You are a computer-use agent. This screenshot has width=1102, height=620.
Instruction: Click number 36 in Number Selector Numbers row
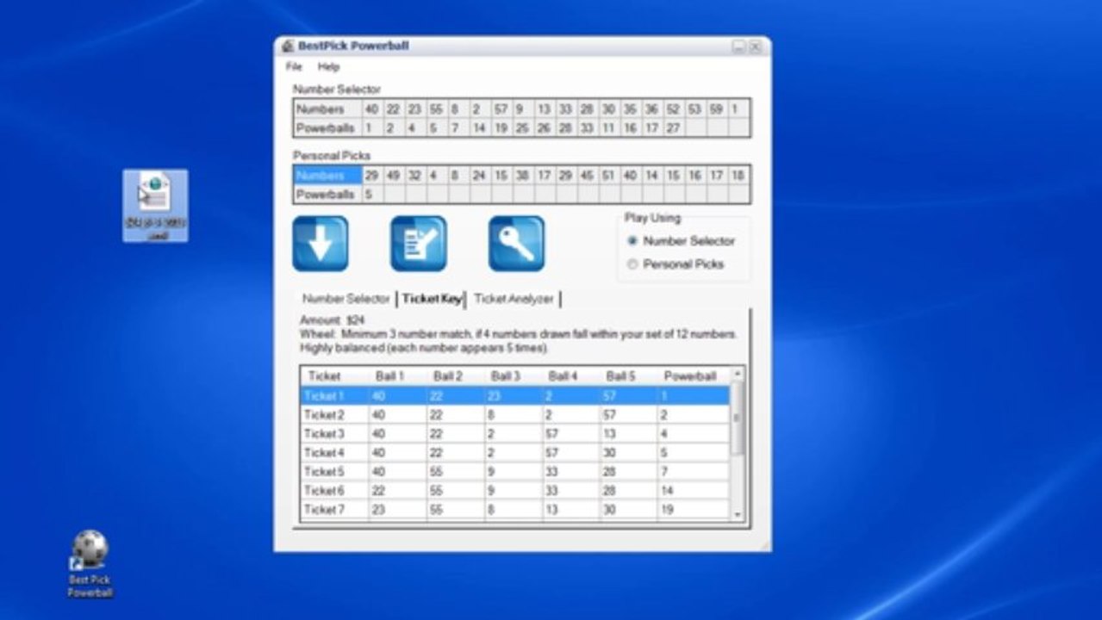[x=651, y=109]
